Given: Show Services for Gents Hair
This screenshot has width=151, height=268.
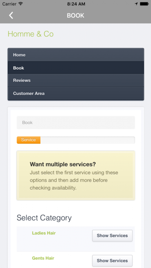Looking at the screenshot, I should tap(112, 261).
